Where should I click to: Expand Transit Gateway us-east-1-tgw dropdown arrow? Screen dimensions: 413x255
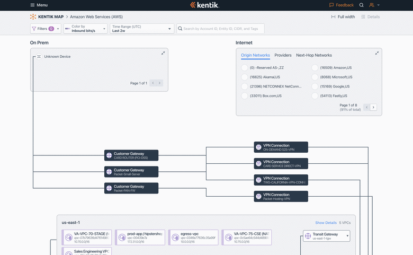click(347, 236)
